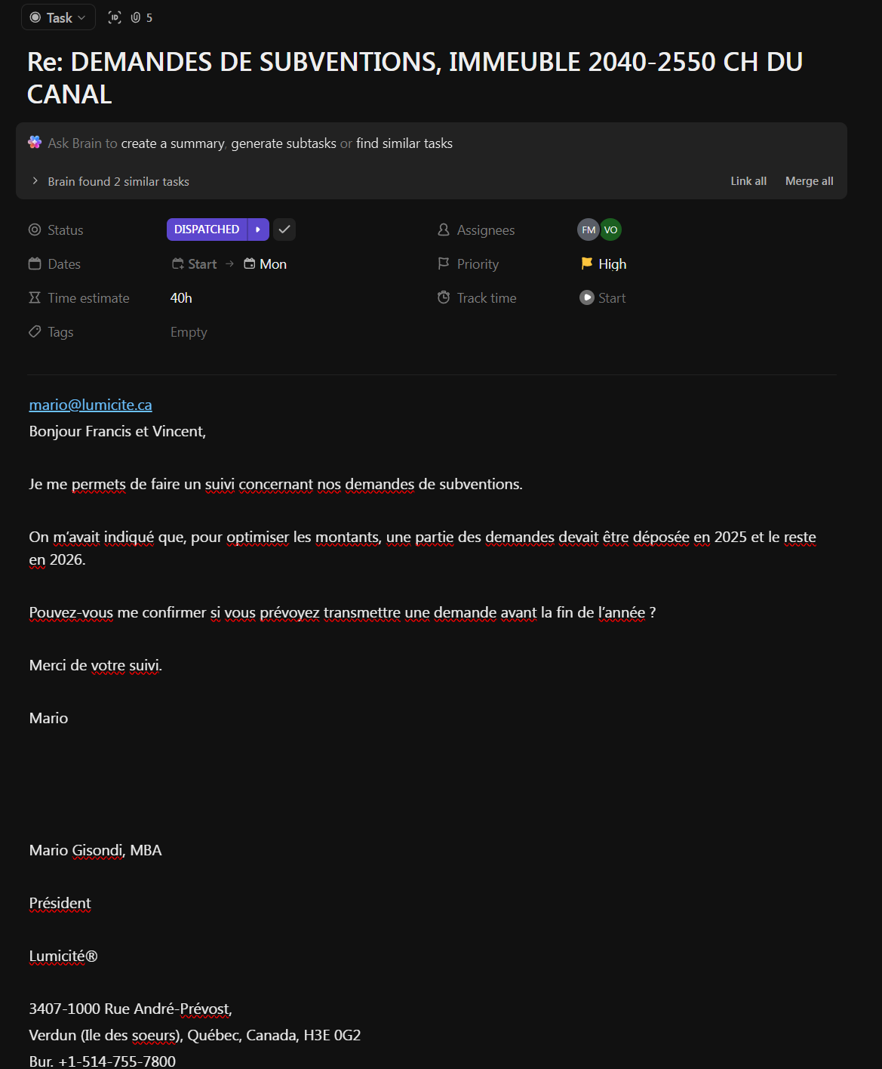Click 'create a summary' Brain option
The width and height of the screenshot is (882, 1069).
(173, 143)
